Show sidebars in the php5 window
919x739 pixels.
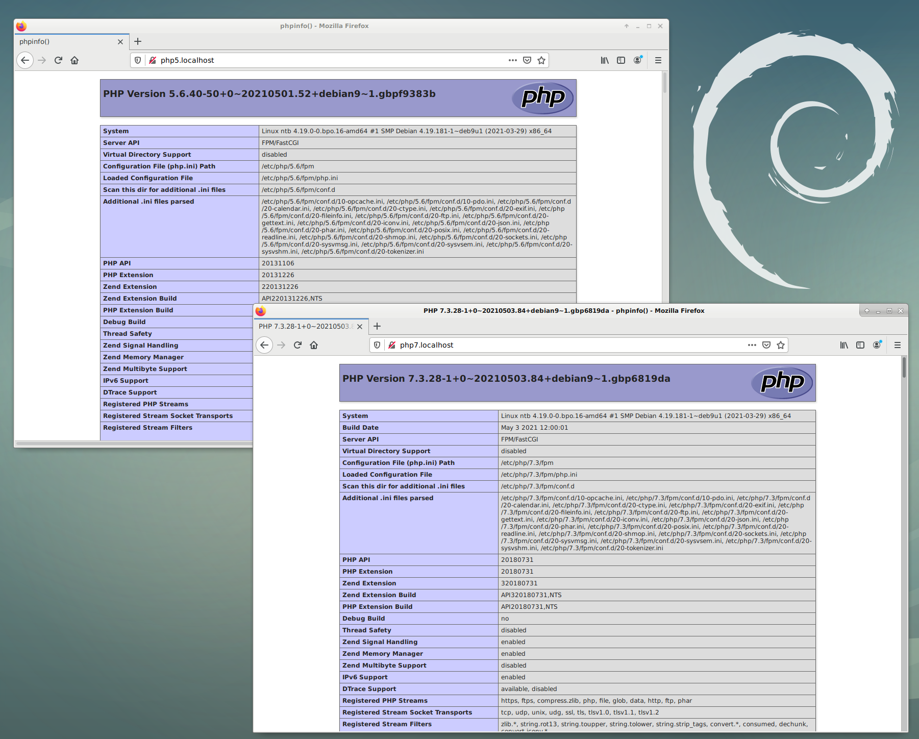click(621, 60)
